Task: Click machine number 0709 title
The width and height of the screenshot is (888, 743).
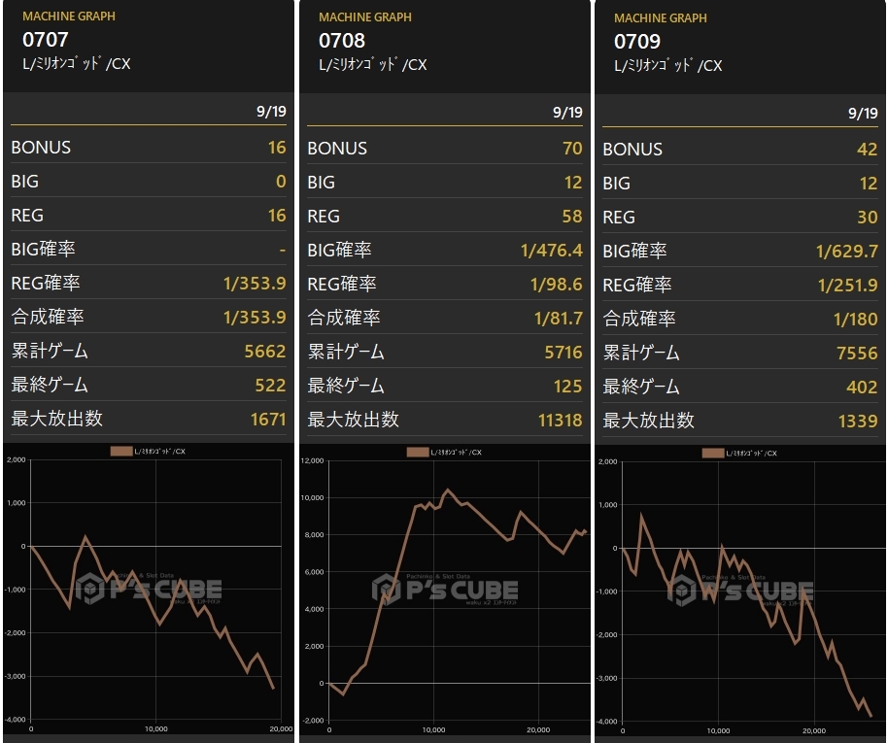Action: [x=637, y=42]
